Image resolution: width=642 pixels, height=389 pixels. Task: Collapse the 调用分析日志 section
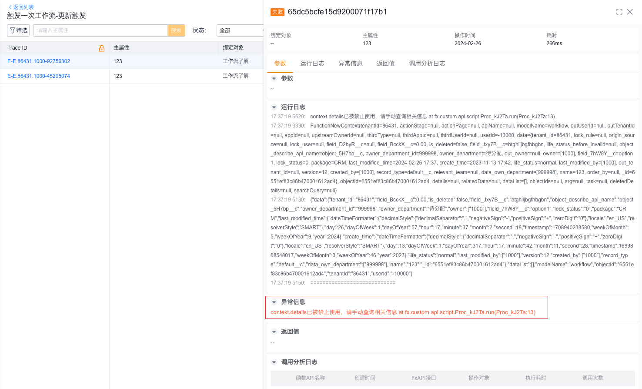coord(274,362)
